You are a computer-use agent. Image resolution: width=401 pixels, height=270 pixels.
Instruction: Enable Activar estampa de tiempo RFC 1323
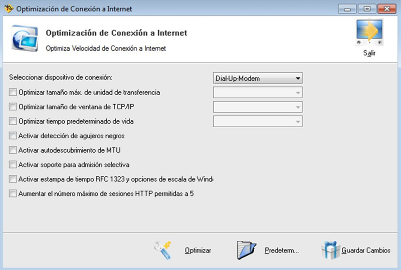[13, 179]
